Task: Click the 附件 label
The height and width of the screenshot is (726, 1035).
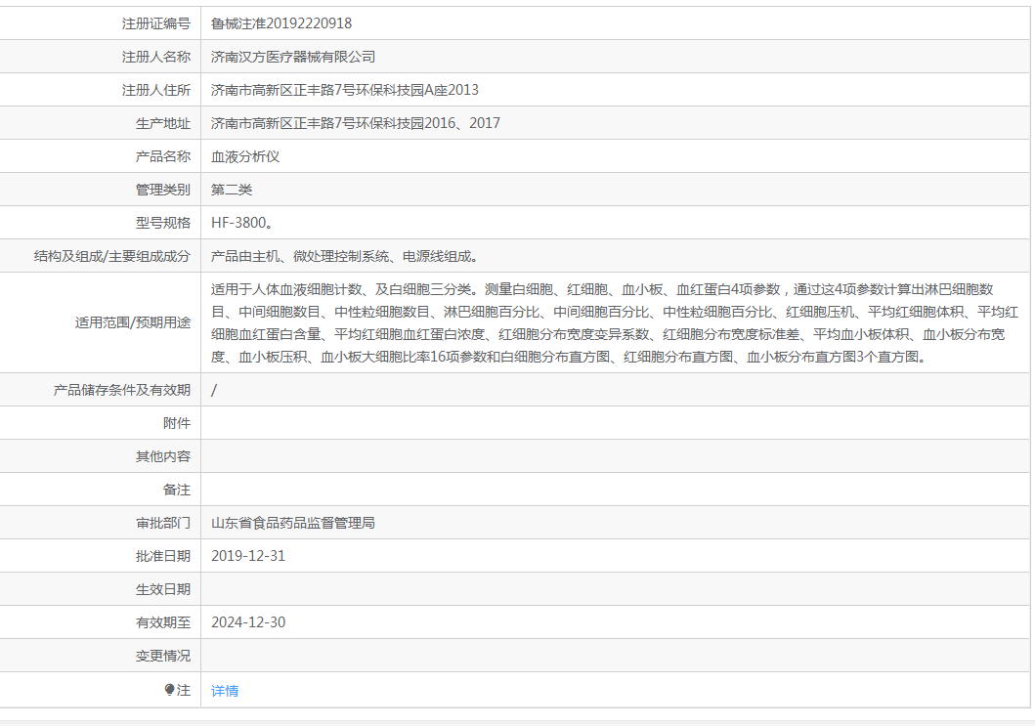Action: [x=177, y=423]
